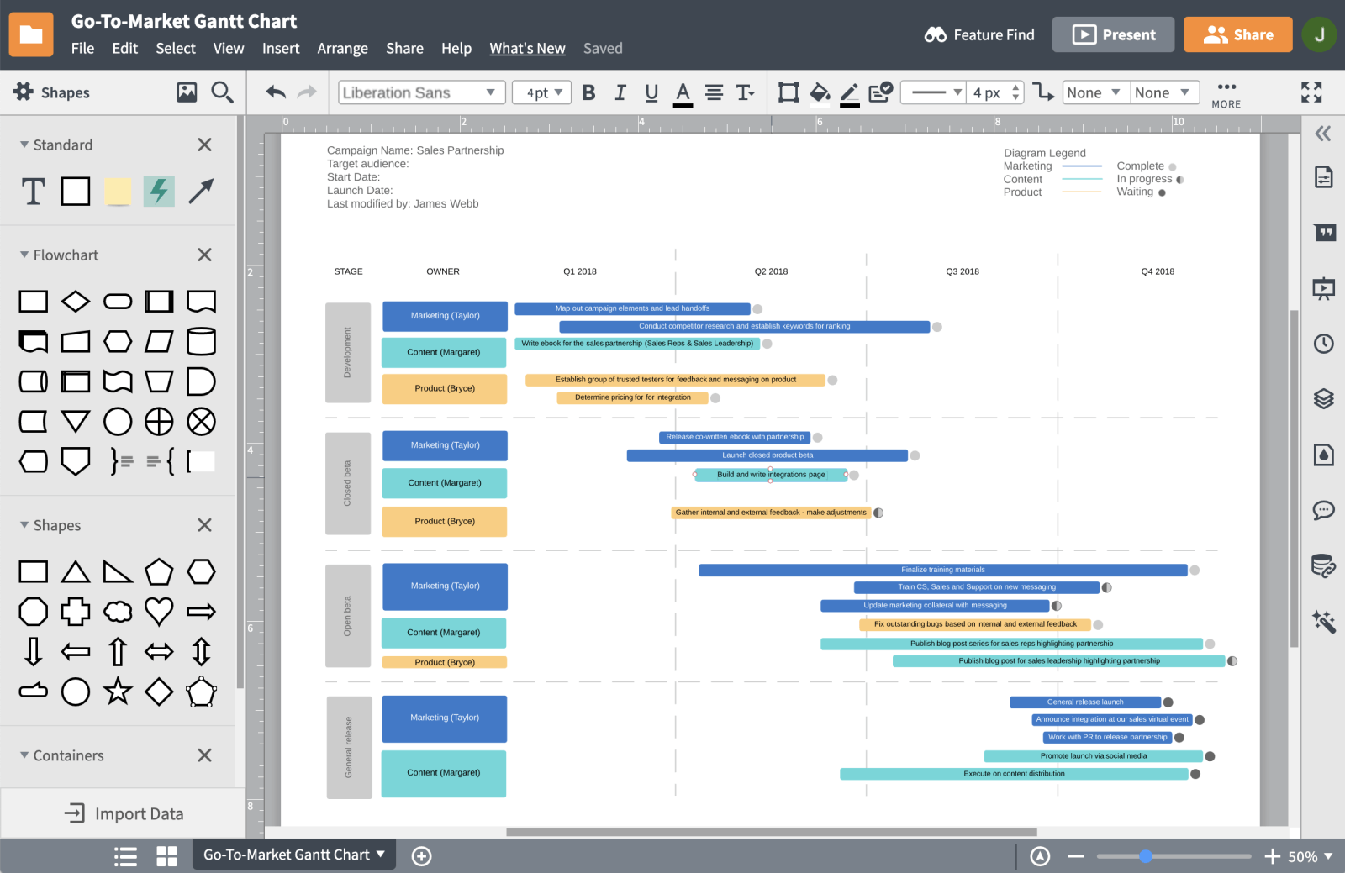
Task: Toggle italic formatting
Action: coord(620,92)
